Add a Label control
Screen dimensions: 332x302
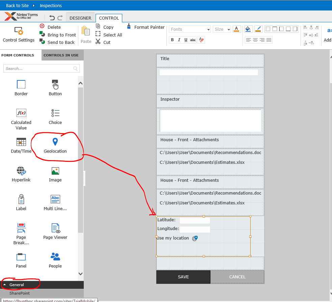tap(21, 203)
